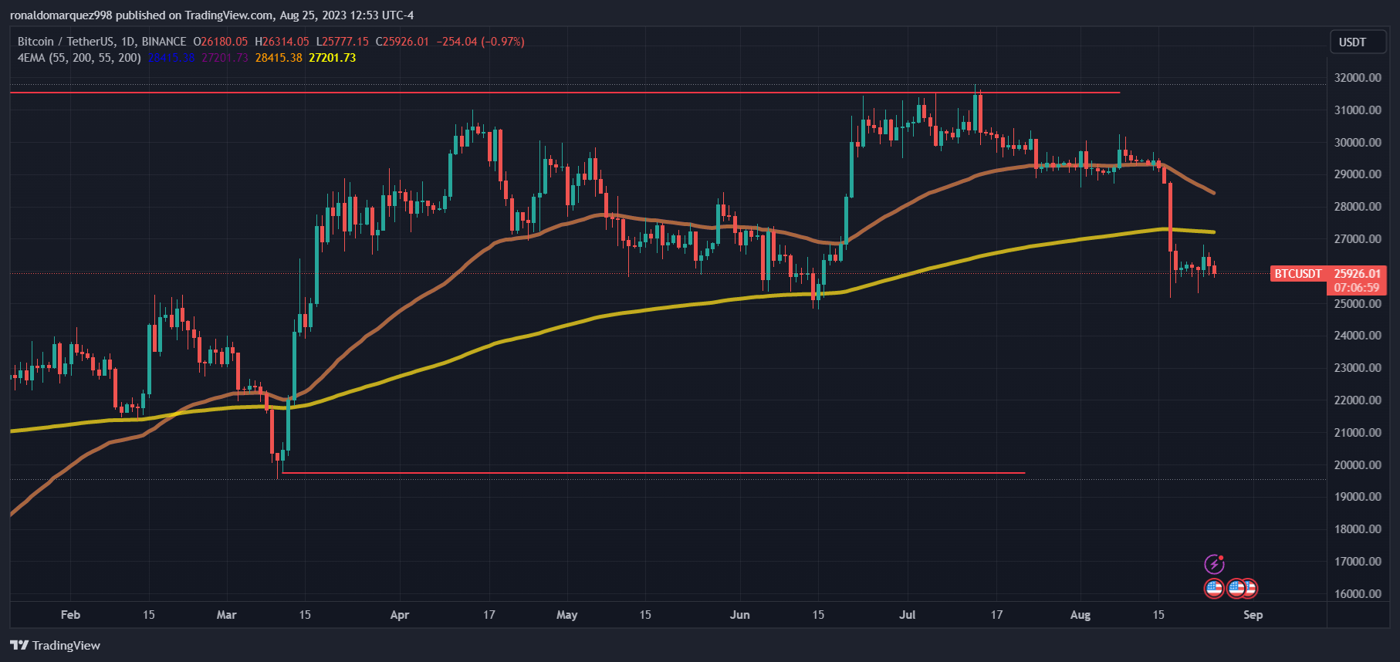Click the 25000.00 price axis label
1400x662 pixels.
(x=1358, y=304)
